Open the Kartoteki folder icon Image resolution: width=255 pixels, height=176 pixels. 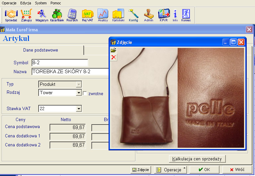(118, 16)
